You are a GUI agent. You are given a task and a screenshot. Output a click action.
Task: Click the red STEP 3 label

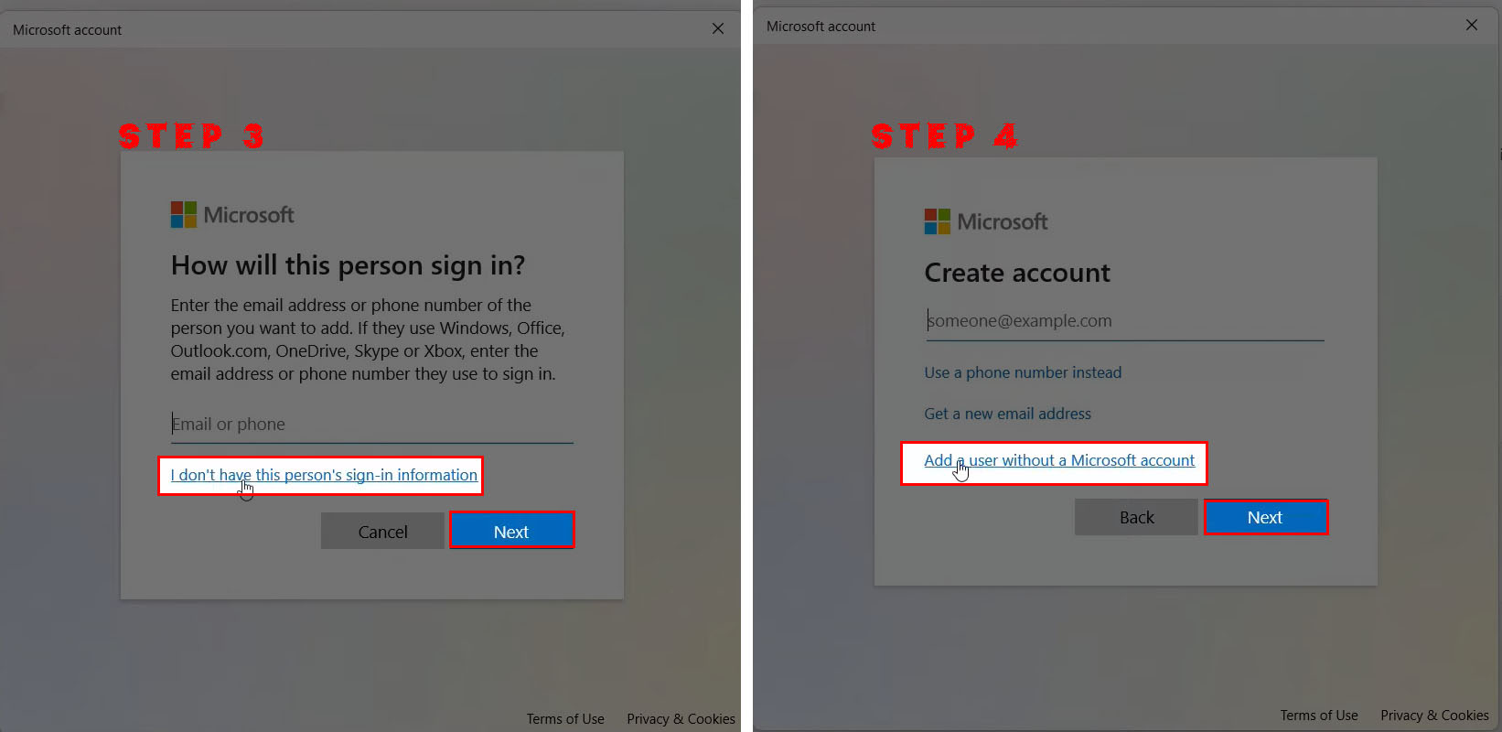tap(191, 136)
